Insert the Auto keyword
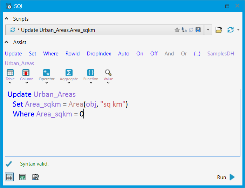245x188 pixels. 124,54
